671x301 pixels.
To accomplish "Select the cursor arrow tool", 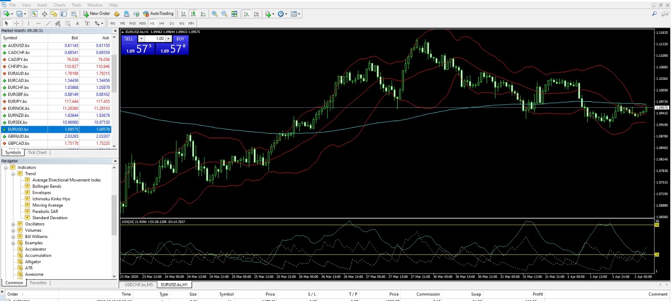I will point(6,23).
